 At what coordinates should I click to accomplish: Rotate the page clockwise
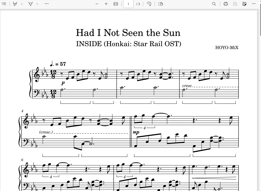(149, 4)
